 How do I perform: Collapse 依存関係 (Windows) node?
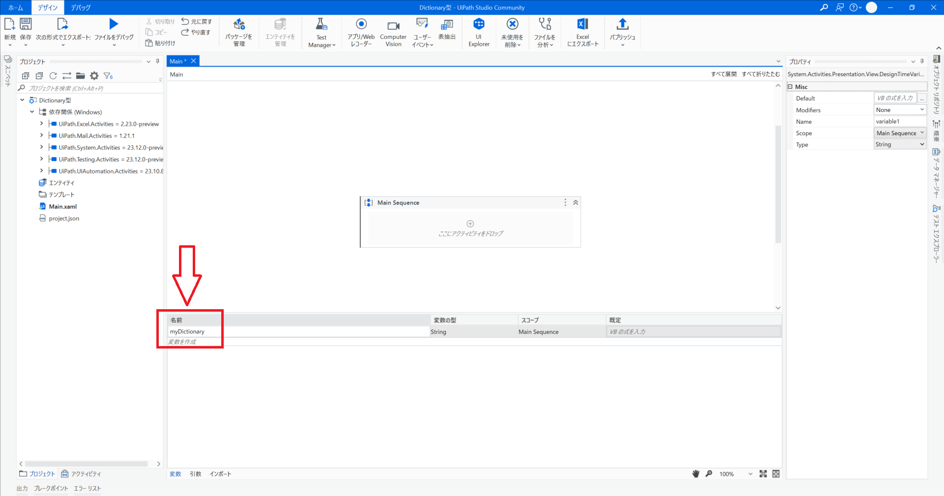coord(32,112)
